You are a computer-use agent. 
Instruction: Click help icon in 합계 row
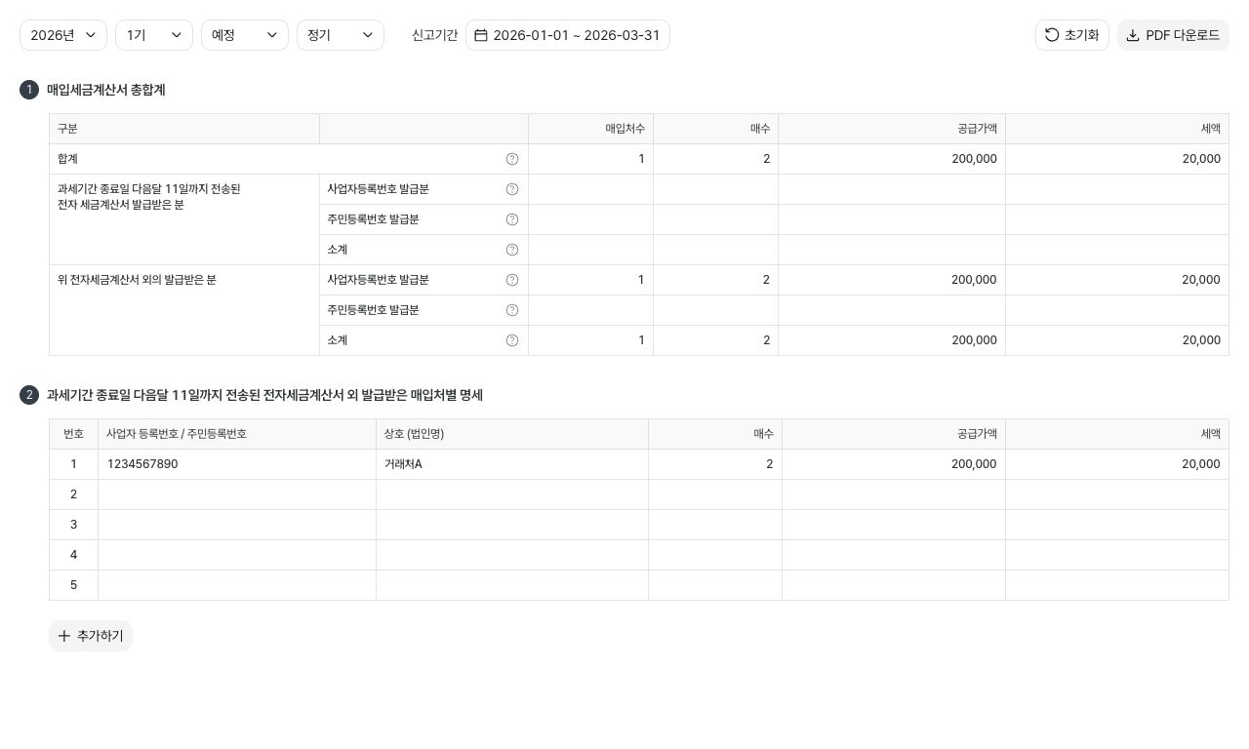(512, 159)
